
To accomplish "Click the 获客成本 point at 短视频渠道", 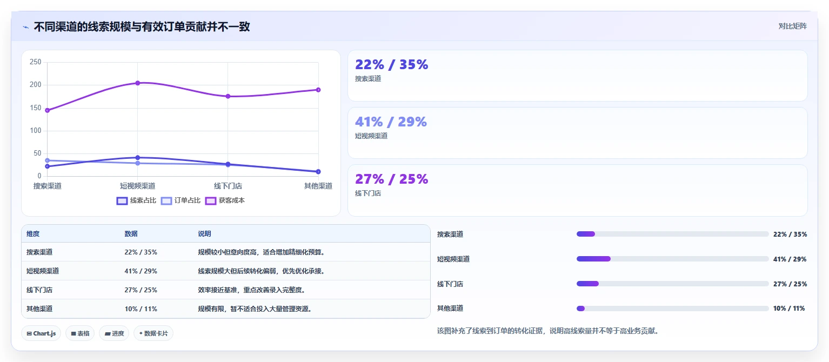I will [x=138, y=83].
